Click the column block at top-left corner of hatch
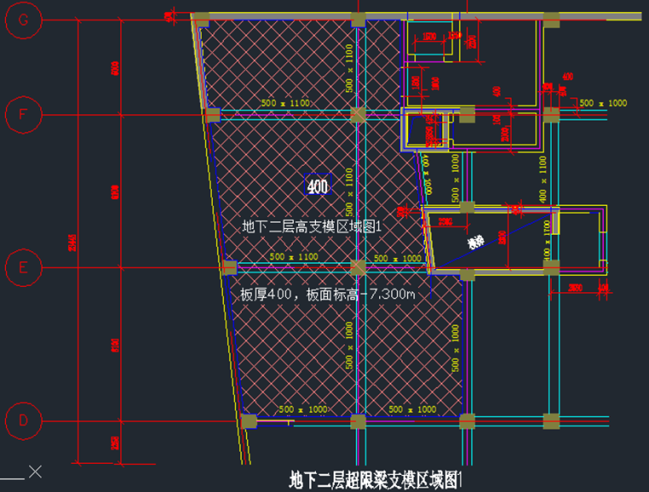Screen dimensions: 649x492 click(x=200, y=19)
